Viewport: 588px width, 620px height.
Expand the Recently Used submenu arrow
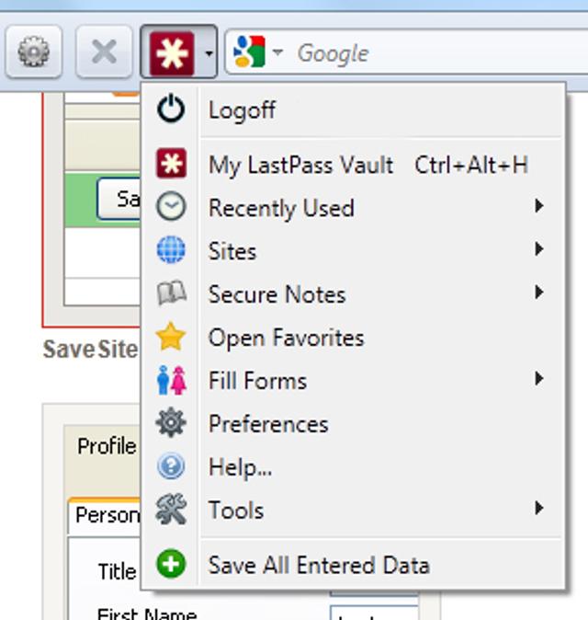coord(539,206)
